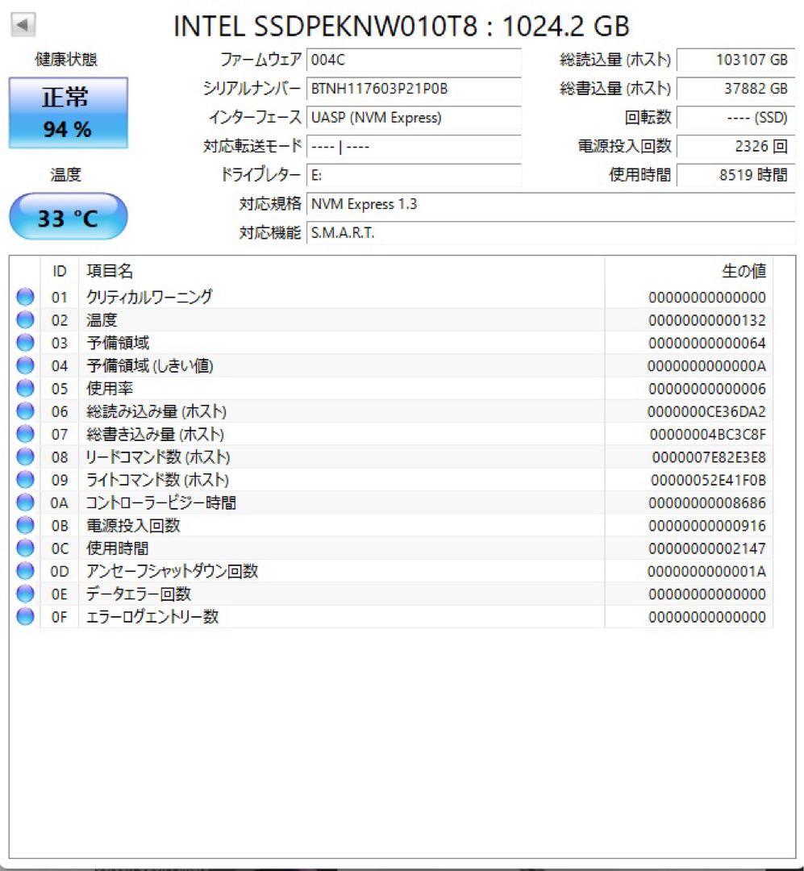Image resolution: width=804 pixels, height=871 pixels.
Task: Click raw value 00000004BC3C8F
Action: [708, 435]
